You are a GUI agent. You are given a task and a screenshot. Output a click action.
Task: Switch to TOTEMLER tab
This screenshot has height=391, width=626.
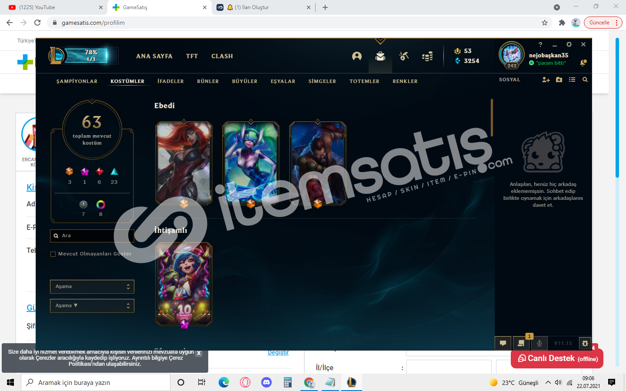click(364, 81)
